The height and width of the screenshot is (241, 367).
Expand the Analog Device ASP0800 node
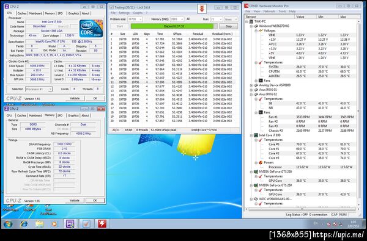pos(251,85)
